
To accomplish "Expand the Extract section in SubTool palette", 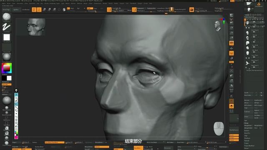I will point(247,148).
